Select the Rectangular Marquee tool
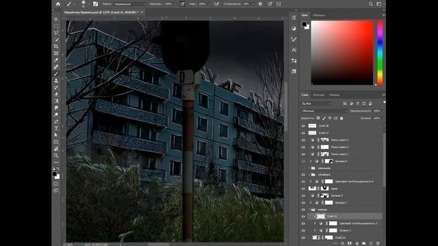 [x=56, y=26]
